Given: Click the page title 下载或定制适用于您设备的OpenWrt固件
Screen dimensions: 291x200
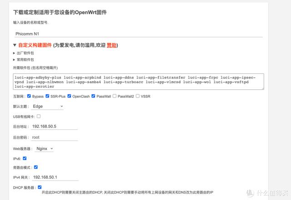Looking at the screenshot, I should 60,12.
